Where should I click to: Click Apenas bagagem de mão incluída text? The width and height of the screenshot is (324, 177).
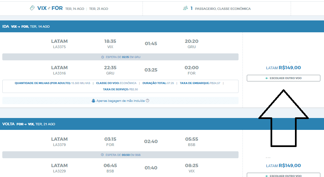[x=120, y=101]
